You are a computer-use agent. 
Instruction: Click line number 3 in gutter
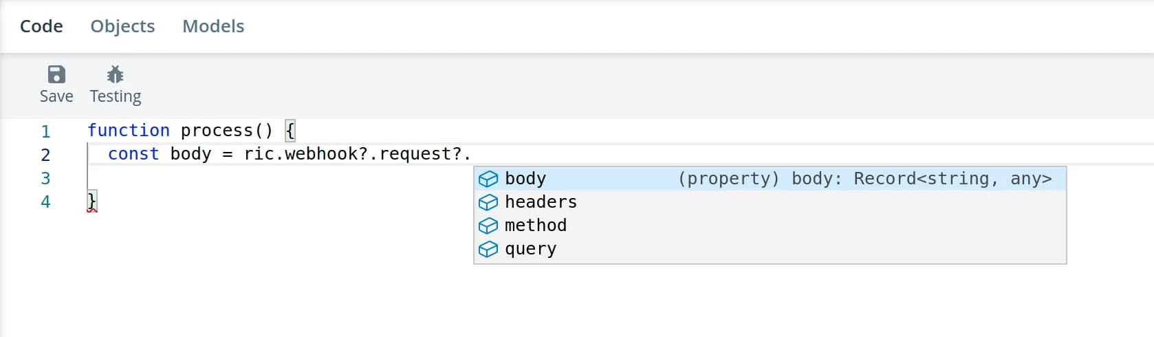click(x=45, y=179)
